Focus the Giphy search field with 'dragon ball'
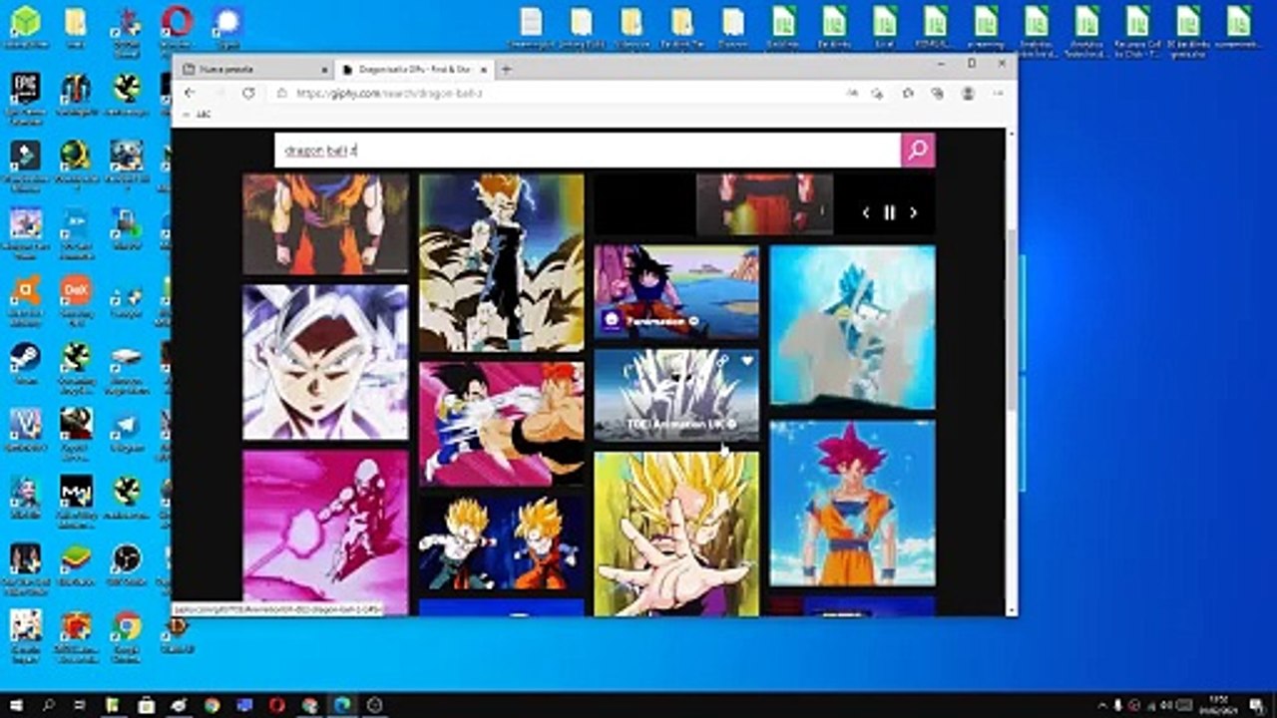The image size is (1277, 718). tap(588, 151)
